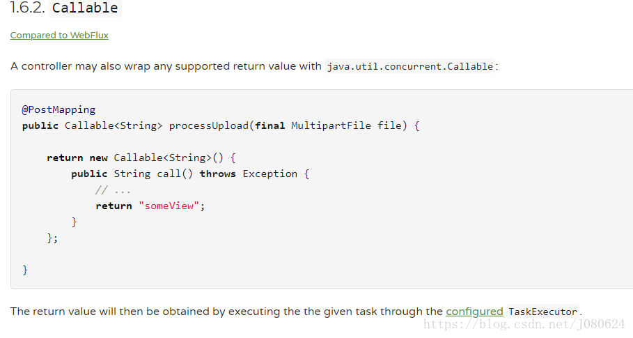Click the '// ...' comment line
Screen dimensions: 633x338
tap(113, 190)
